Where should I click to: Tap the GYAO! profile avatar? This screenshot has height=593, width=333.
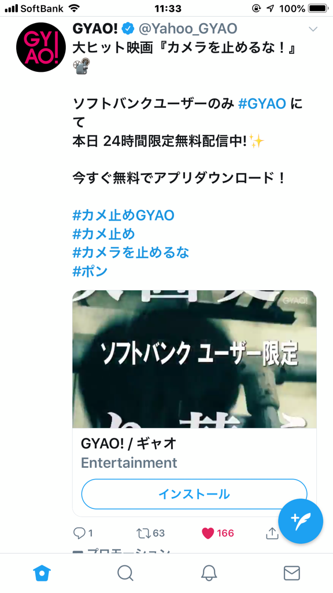41,47
